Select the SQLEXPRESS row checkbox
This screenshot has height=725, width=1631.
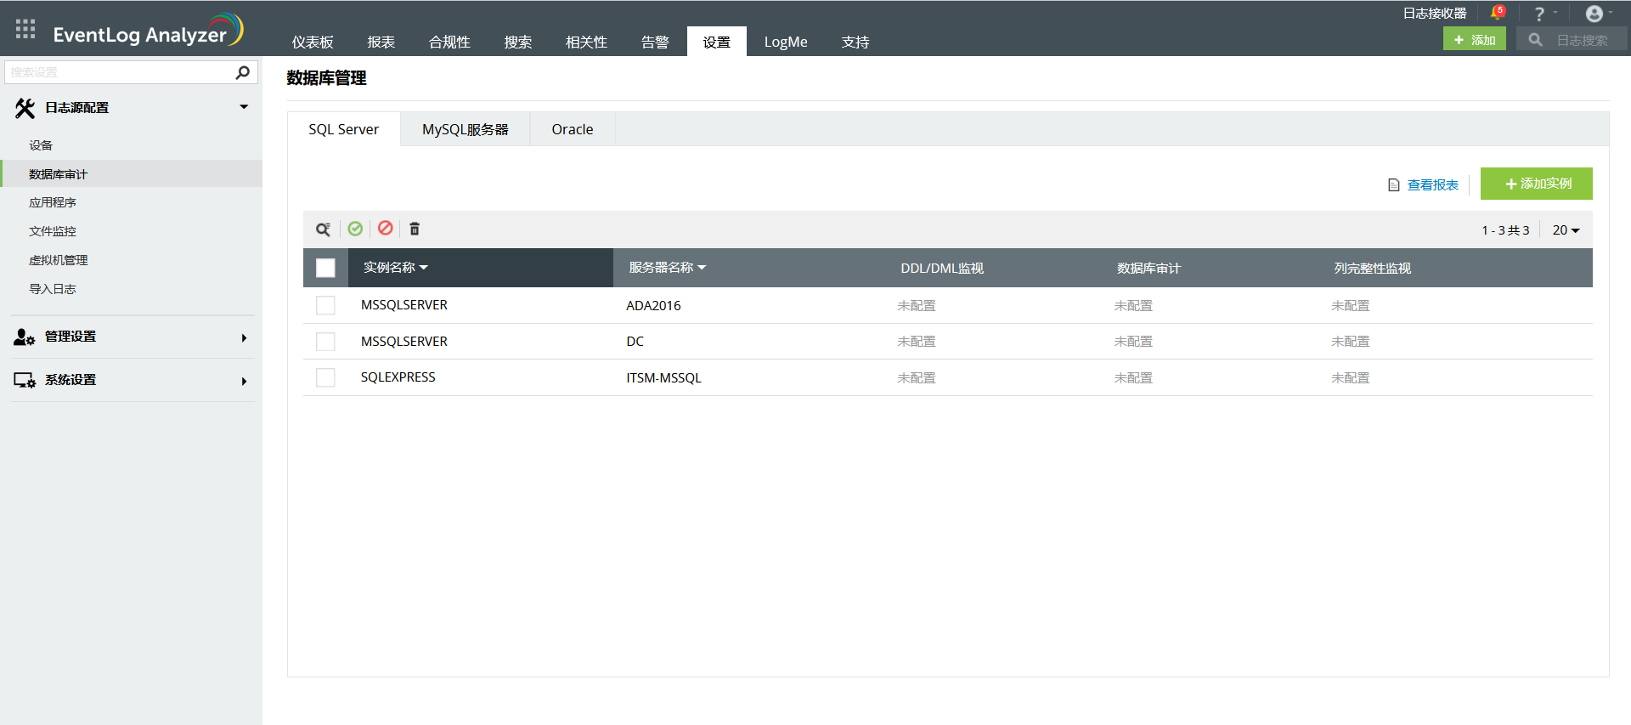coord(325,377)
